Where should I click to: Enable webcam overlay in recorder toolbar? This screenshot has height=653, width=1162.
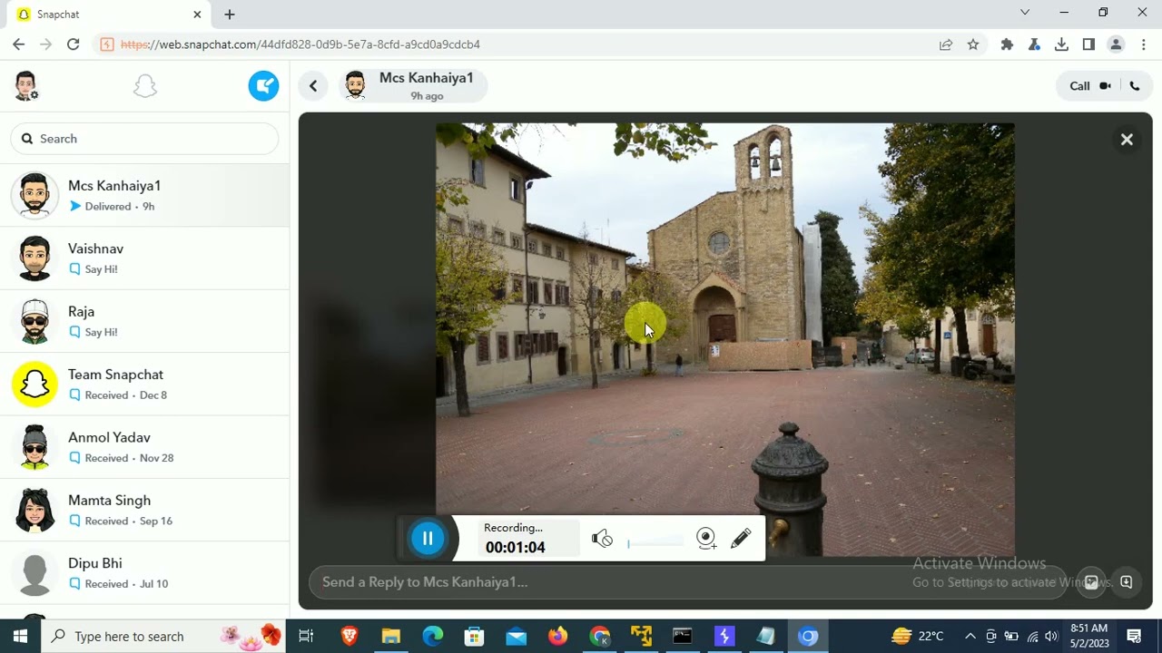706,539
